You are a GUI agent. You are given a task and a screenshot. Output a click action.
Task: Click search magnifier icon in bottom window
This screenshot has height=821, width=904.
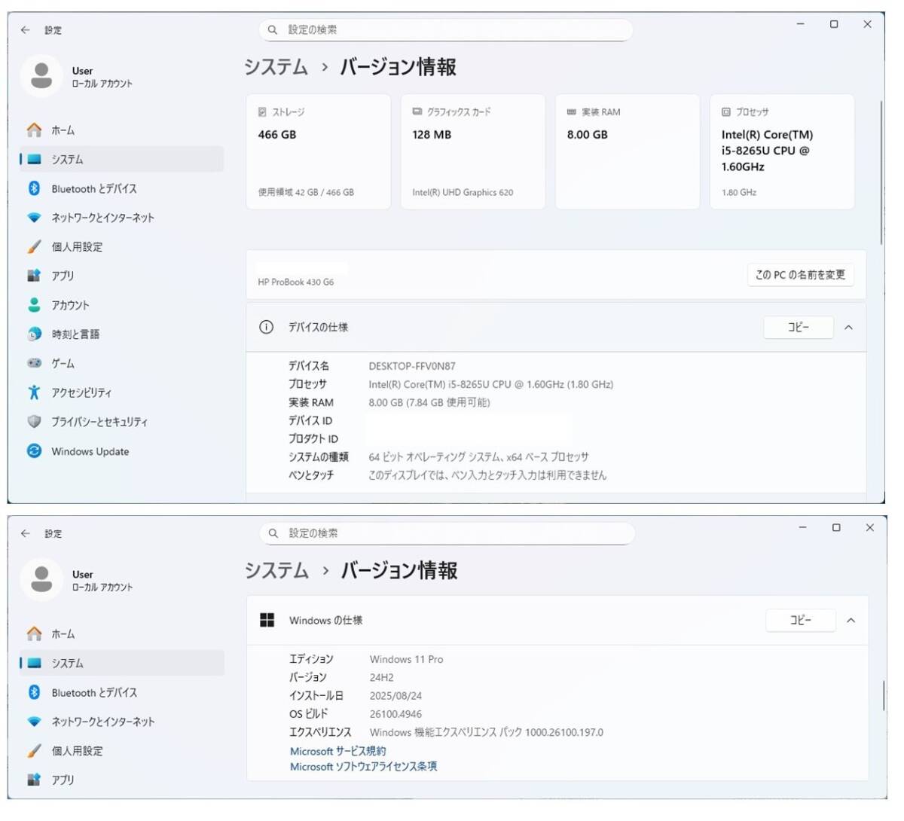click(273, 533)
